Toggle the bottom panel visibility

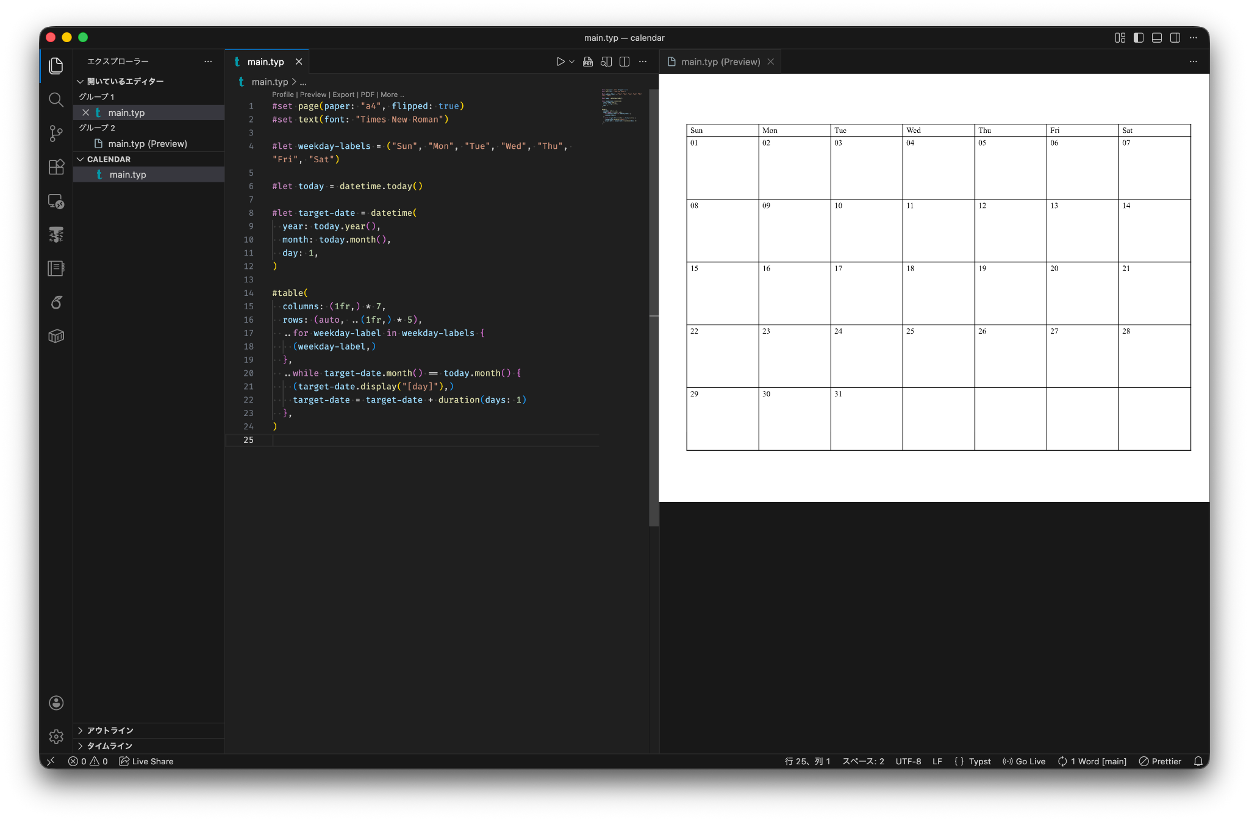pyautogui.click(x=1156, y=38)
